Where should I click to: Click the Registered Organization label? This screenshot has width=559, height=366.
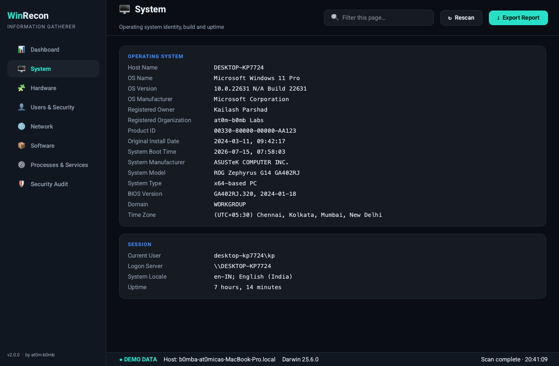(x=159, y=120)
